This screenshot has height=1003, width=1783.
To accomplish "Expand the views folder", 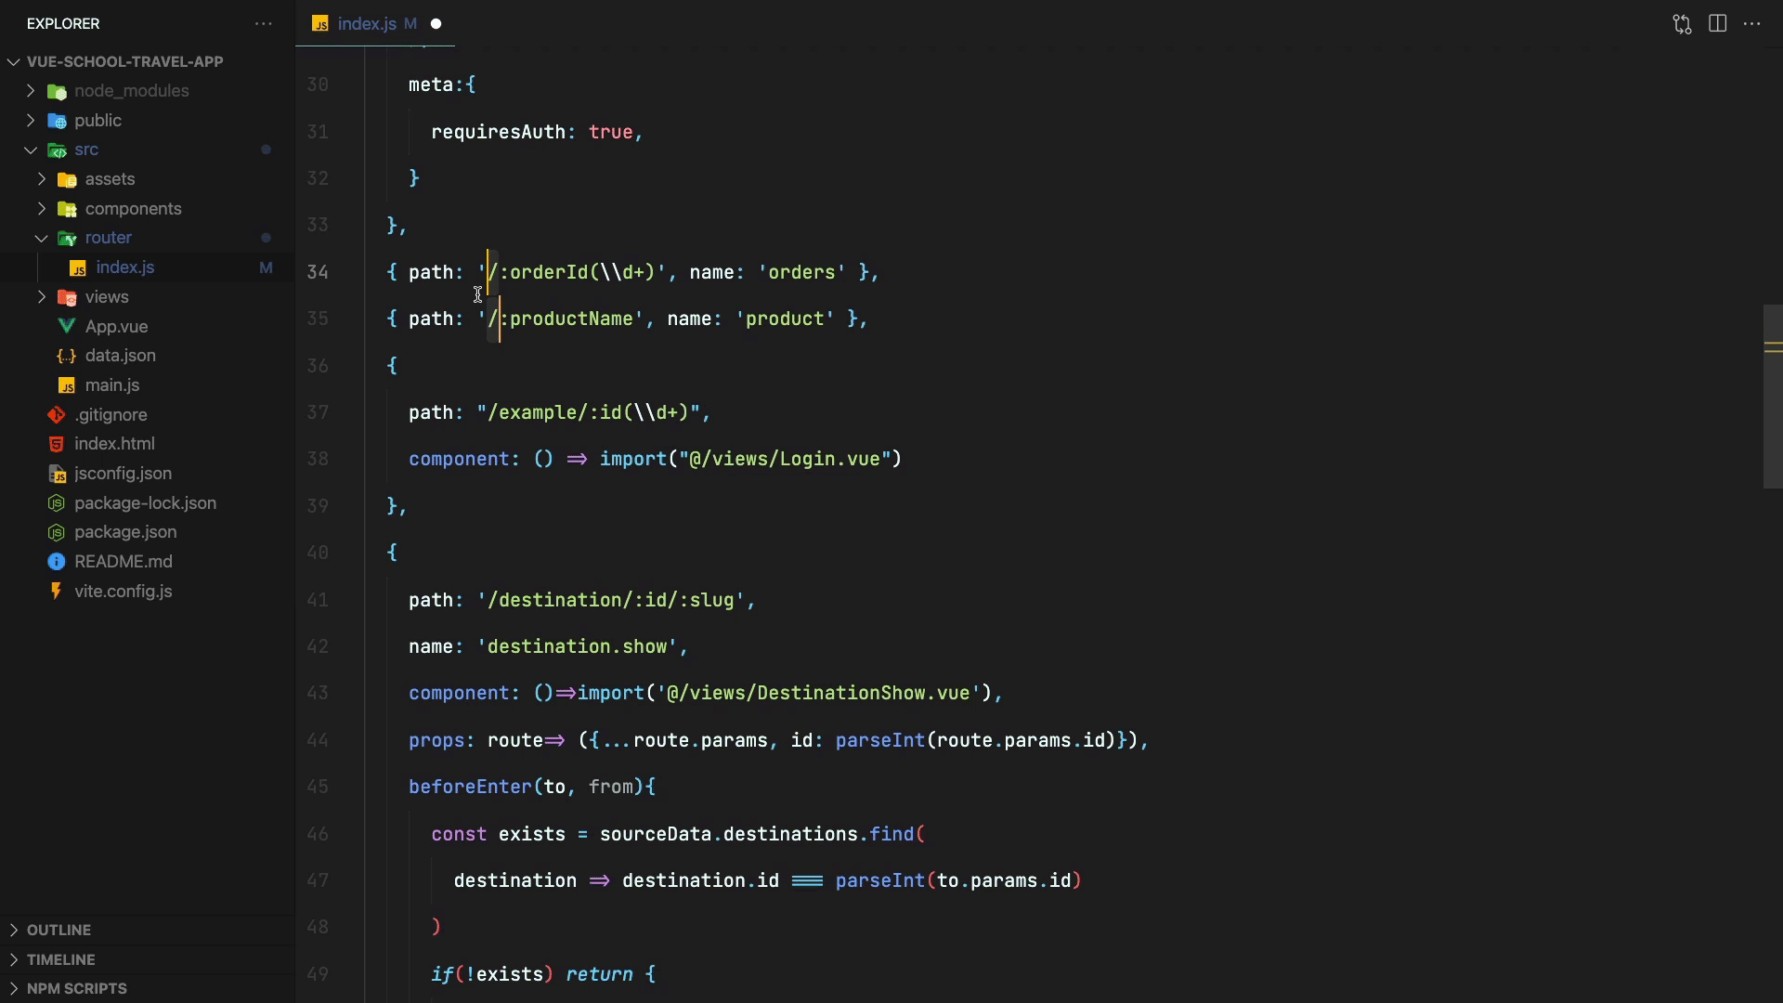I will coord(42,297).
